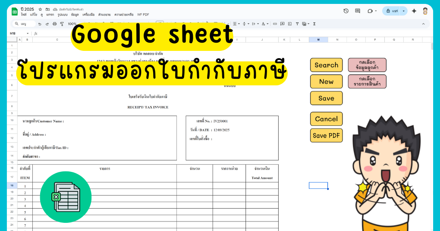Open the แก้ไข menu
The height and width of the screenshot is (231, 440).
(33, 15)
